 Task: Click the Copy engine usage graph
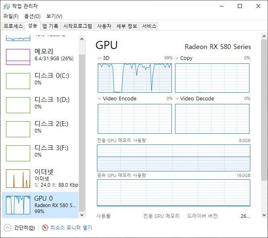(x=212, y=78)
